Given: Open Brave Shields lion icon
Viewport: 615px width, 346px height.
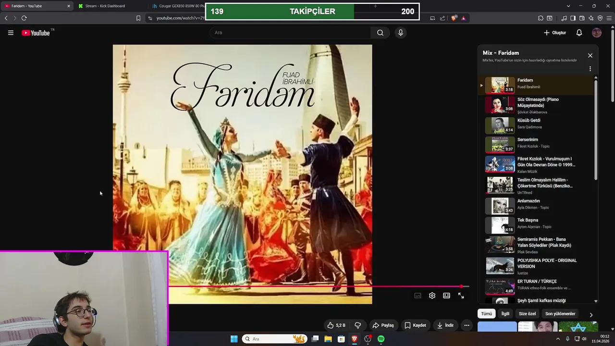Looking at the screenshot, I should coord(454,18).
